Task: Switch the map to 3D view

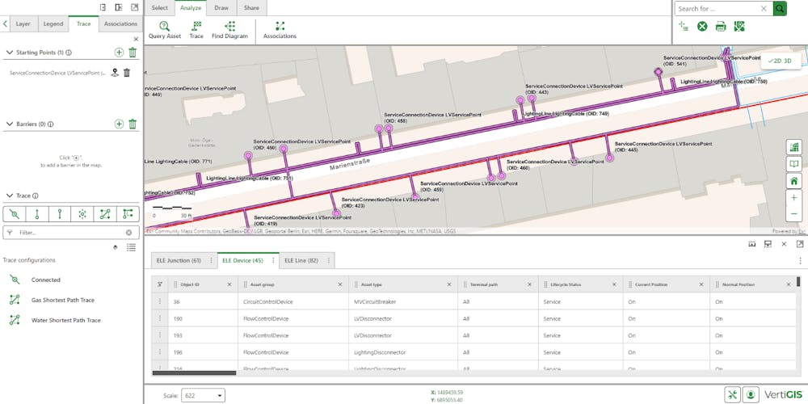Action: [x=787, y=61]
